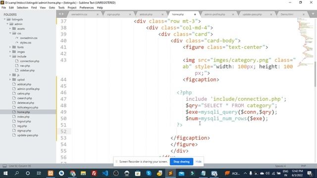317x178 pixels.
Task: Open catins.php in the sidebar
Action: tap(23, 93)
